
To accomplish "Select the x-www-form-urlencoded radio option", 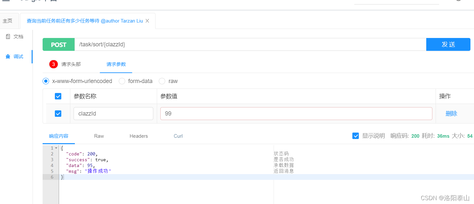I will pyautogui.click(x=46, y=81).
